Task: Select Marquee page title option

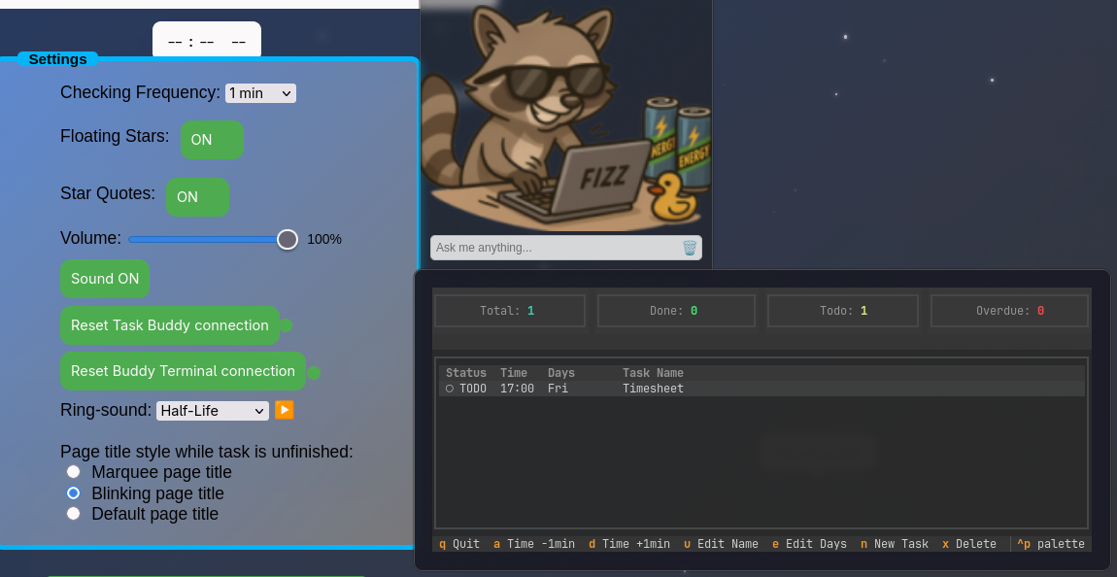Action: click(x=74, y=471)
